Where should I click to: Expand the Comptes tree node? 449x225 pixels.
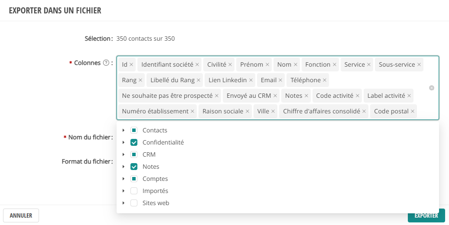click(x=124, y=179)
